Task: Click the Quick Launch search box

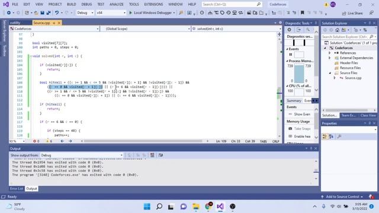Action: point(232,4)
